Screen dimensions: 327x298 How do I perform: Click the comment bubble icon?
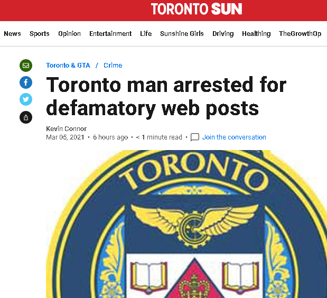pyautogui.click(x=195, y=137)
